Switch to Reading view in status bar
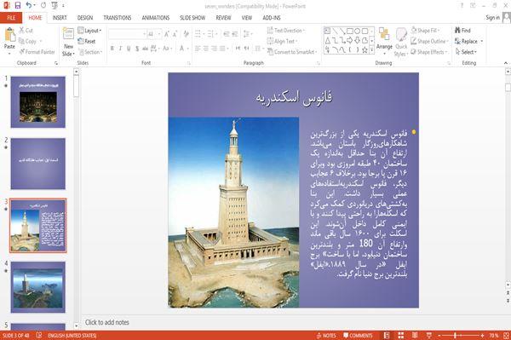This screenshot has height=340, width=511. click(x=415, y=336)
